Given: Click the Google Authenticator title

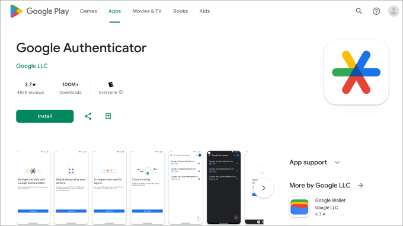Looking at the screenshot, I should pos(81,48).
